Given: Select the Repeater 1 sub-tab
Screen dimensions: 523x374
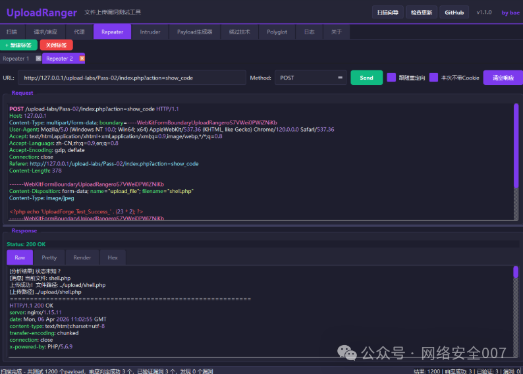Looking at the screenshot, I should click(x=16, y=59).
